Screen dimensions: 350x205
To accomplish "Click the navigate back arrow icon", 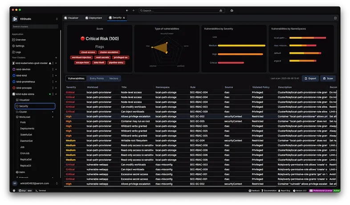I will point(127,10).
